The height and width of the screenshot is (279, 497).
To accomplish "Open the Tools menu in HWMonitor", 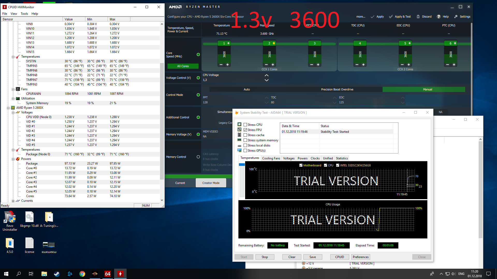I will [x=24, y=14].
